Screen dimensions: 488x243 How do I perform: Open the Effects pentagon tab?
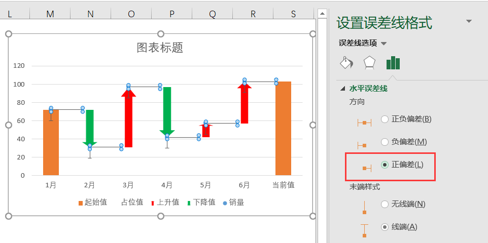point(369,63)
